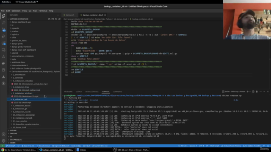Open the Source Control view
Viewport: 271px width, 152px height.
click(x=3, y=30)
